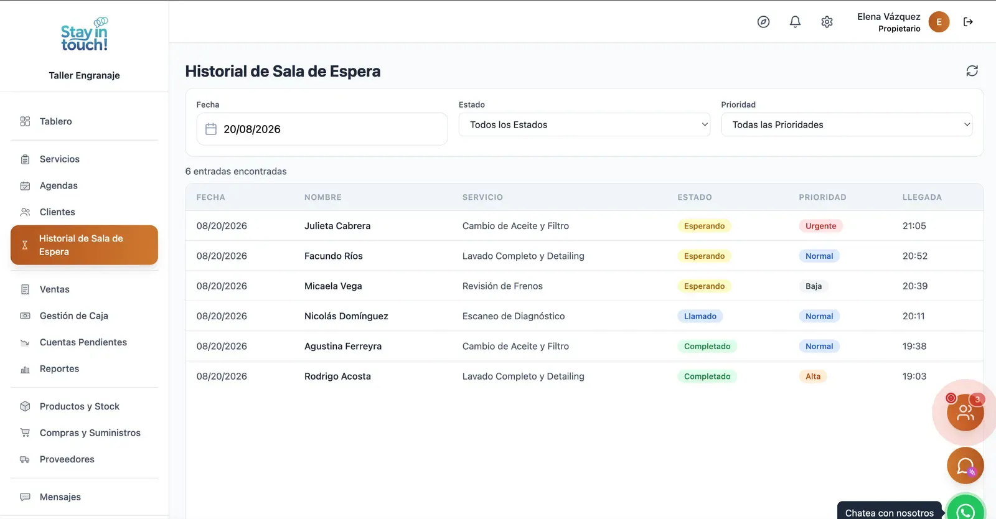Click the calendar icon in Fecha field
The height and width of the screenshot is (519, 996).
pyautogui.click(x=211, y=129)
